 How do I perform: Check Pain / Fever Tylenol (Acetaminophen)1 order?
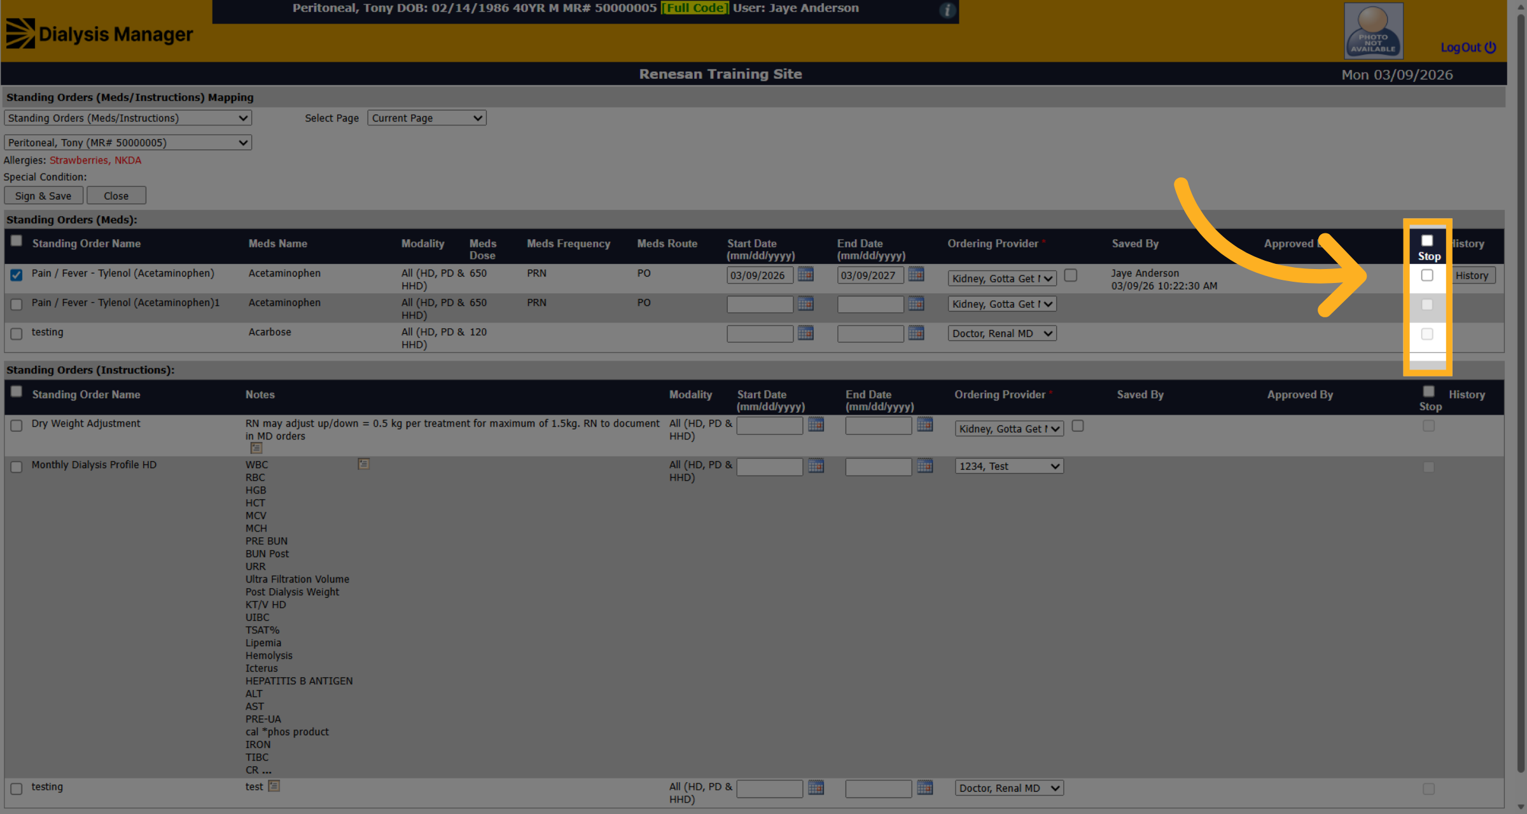click(17, 305)
